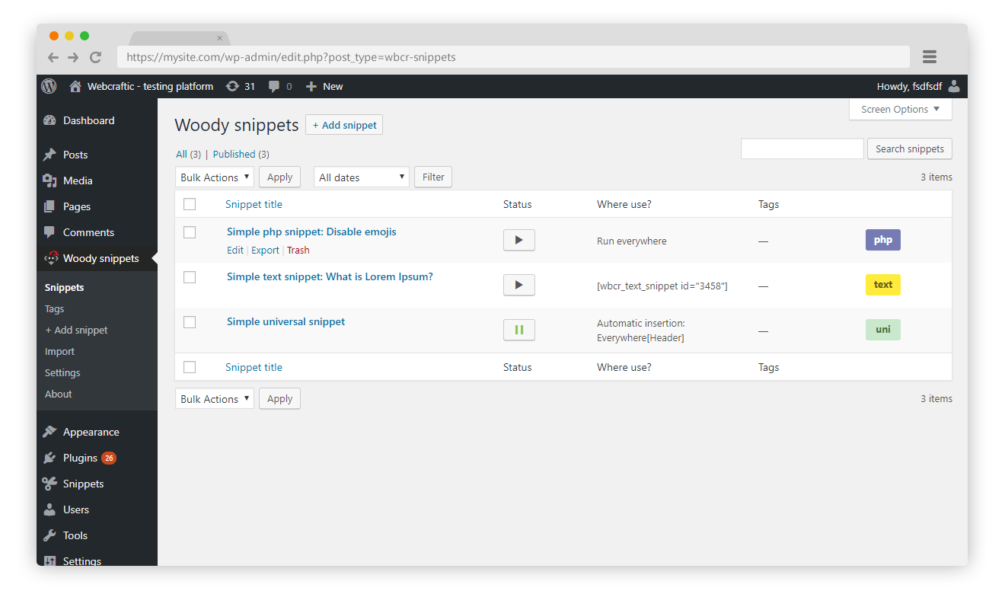
Task: Open the browser hamburger menu icon
Action: pyautogui.click(x=929, y=57)
